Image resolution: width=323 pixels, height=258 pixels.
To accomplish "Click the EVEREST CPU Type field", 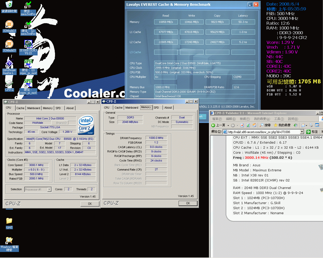I will point(204,63).
